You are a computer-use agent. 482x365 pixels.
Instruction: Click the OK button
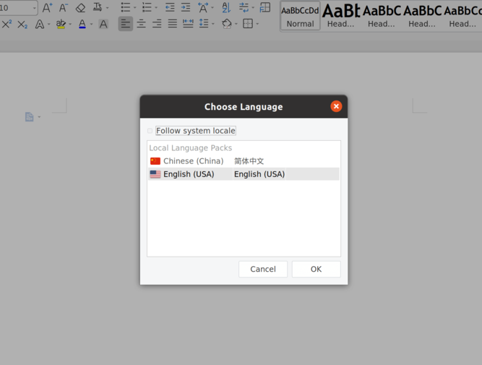coord(316,269)
